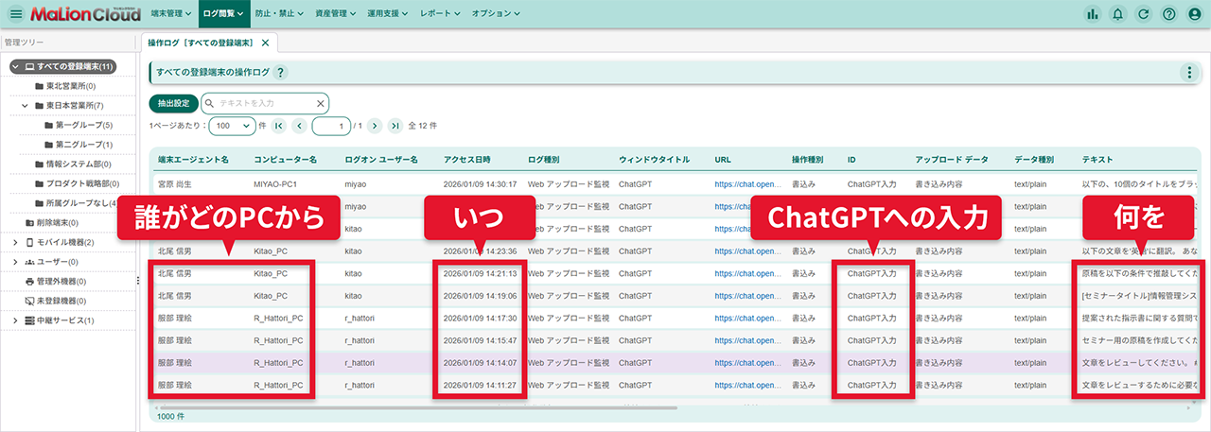
Task: Collapse the 東日本営業所(7) folder
Action: click(26, 105)
